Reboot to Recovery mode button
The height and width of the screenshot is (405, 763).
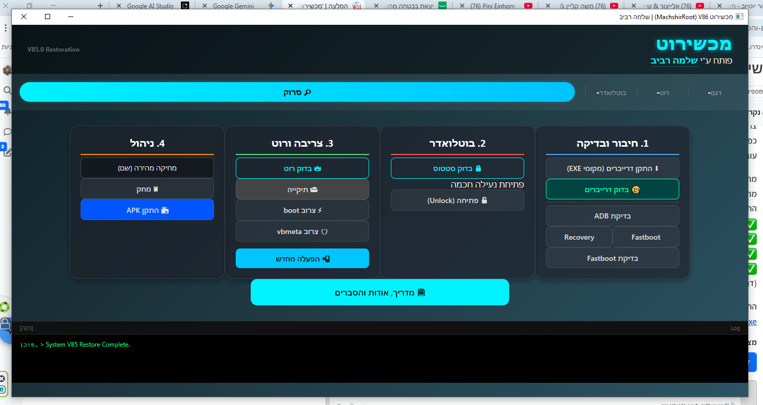tap(579, 237)
